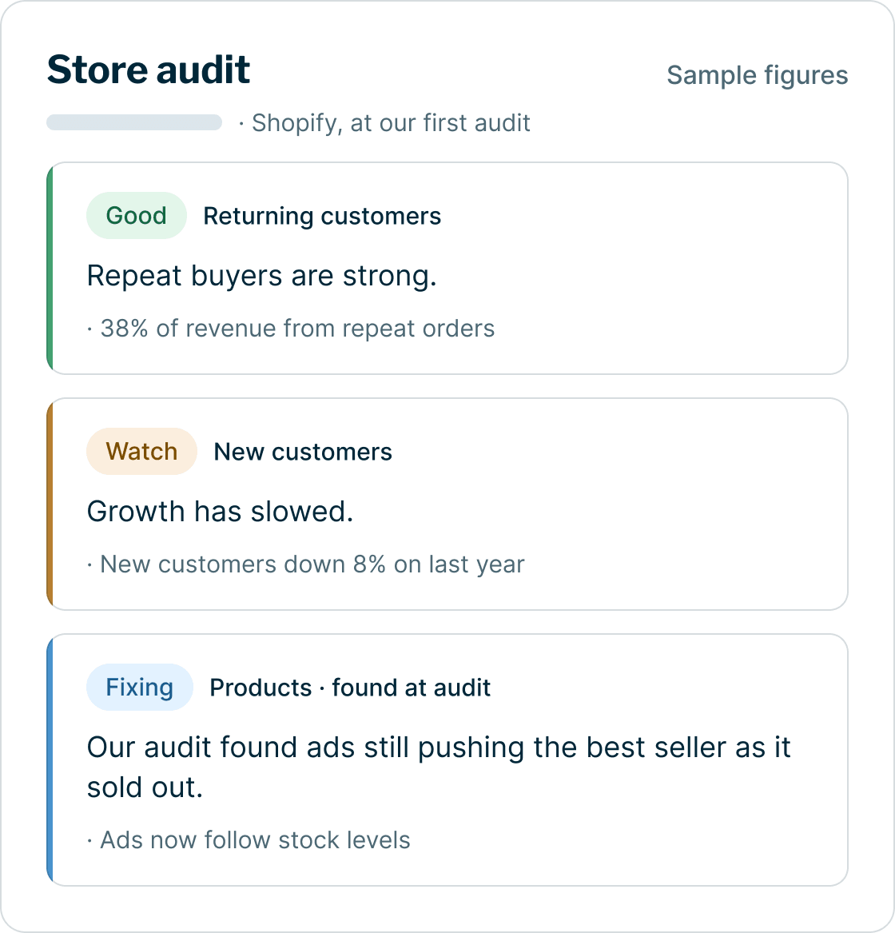Click the 'Our audit found ads' paragraph

pyautogui.click(x=439, y=767)
